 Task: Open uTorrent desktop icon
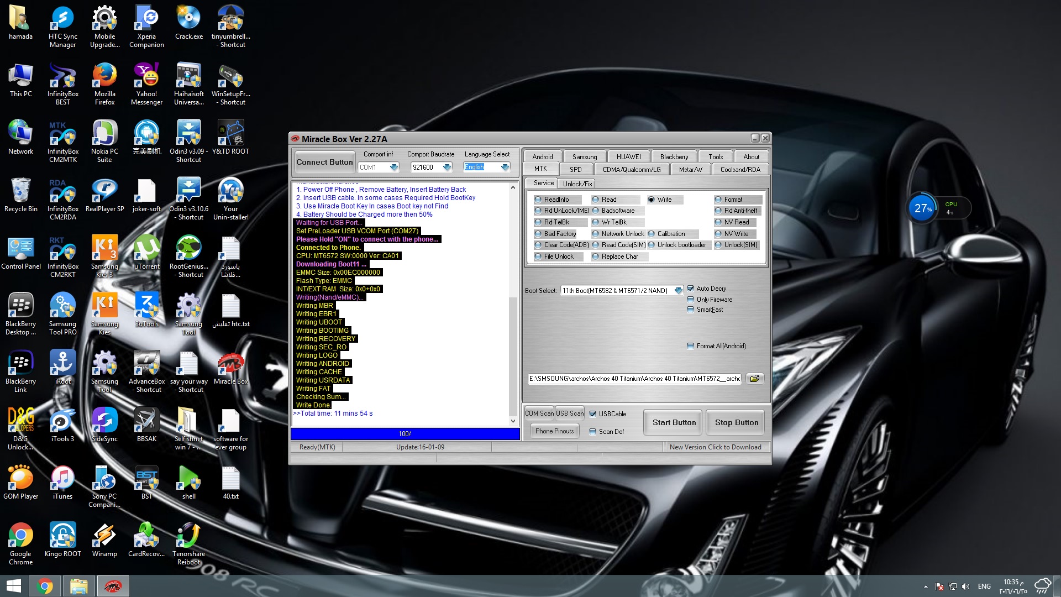[146, 253]
